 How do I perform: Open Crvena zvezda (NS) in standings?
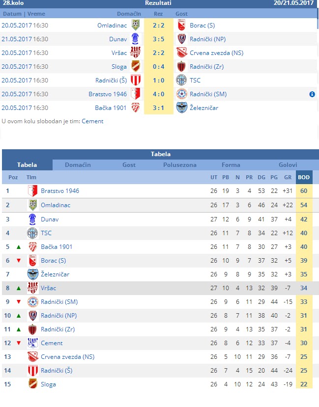click(x=67, y=357)
